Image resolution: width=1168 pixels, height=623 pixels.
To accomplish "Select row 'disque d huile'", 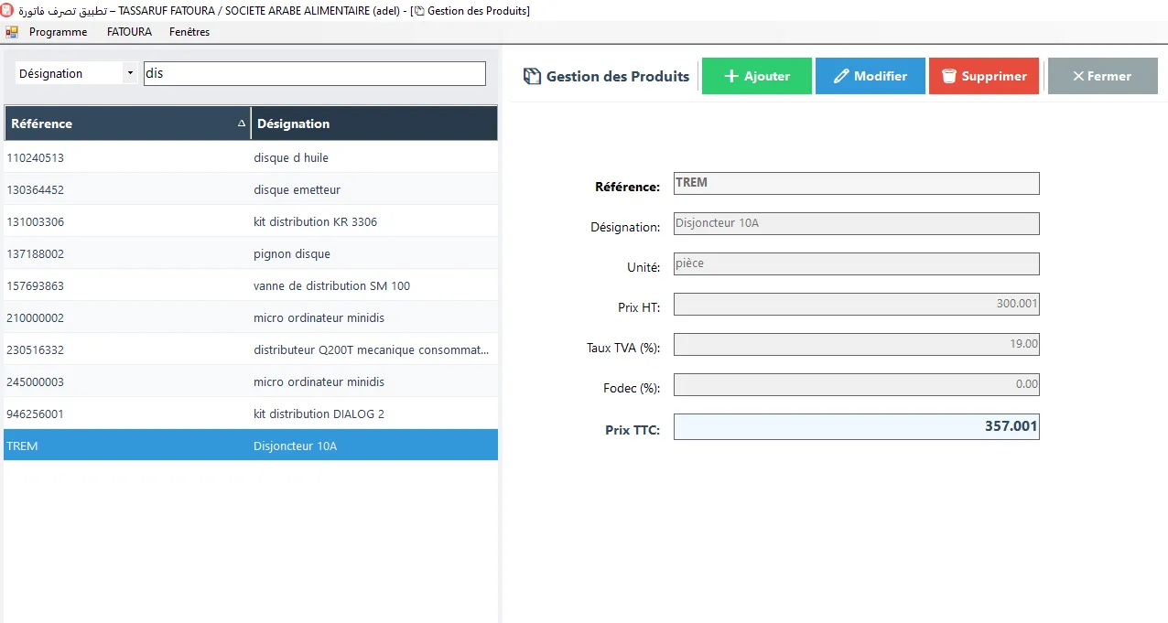I will click(251, 157).
